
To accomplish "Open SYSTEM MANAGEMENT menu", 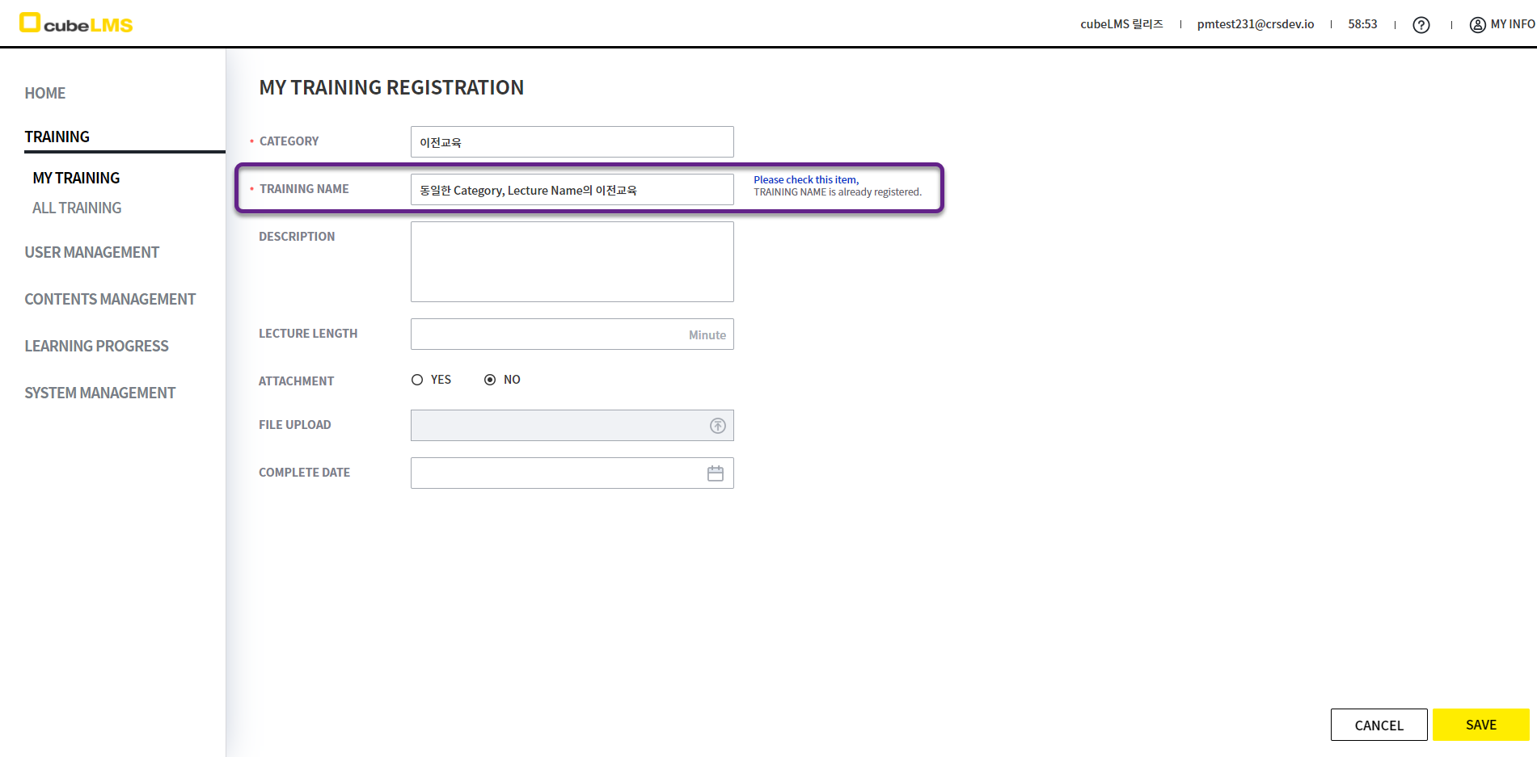I will click(x=99, y=393).
